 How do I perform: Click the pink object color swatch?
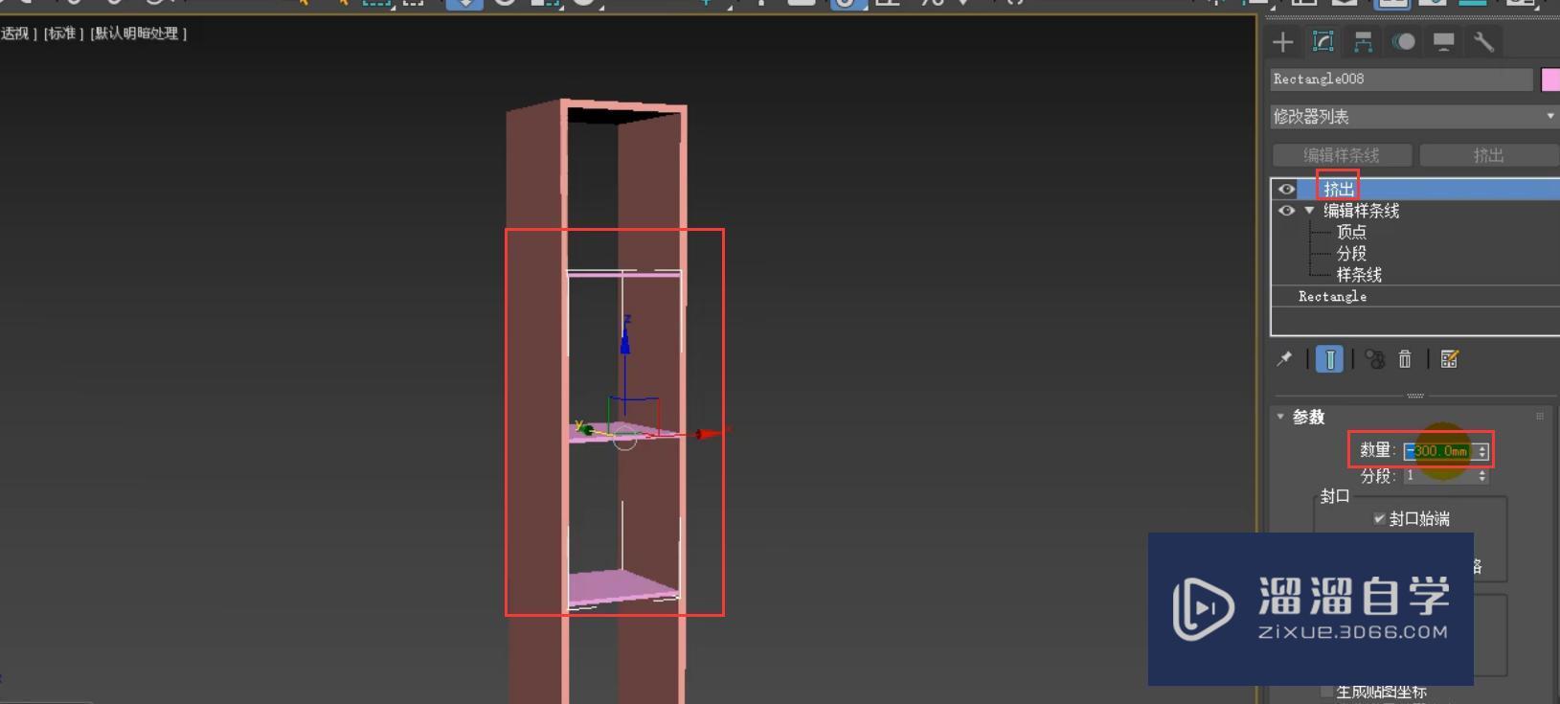click(x=1549, y=79)
